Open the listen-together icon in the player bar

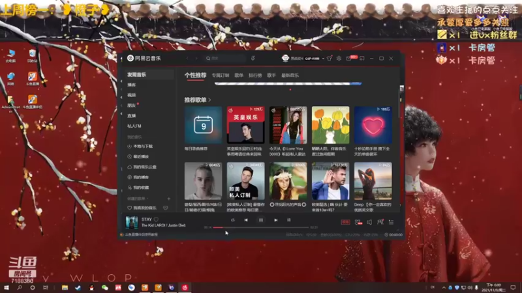click(380, 222)
